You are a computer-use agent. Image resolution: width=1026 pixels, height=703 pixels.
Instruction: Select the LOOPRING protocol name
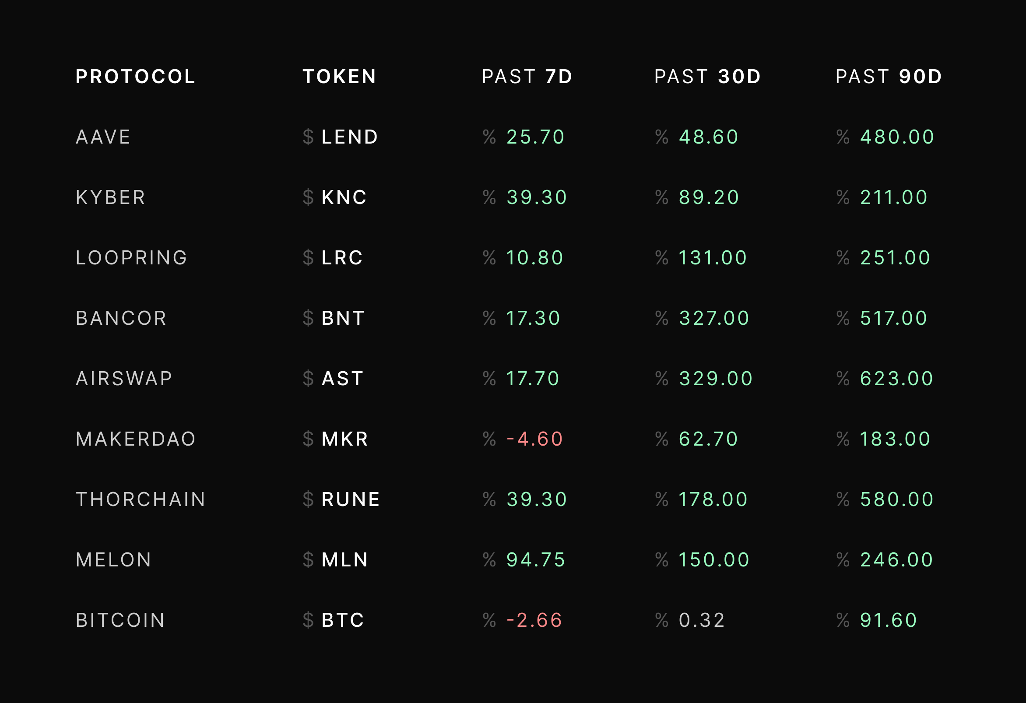point(132,258)
